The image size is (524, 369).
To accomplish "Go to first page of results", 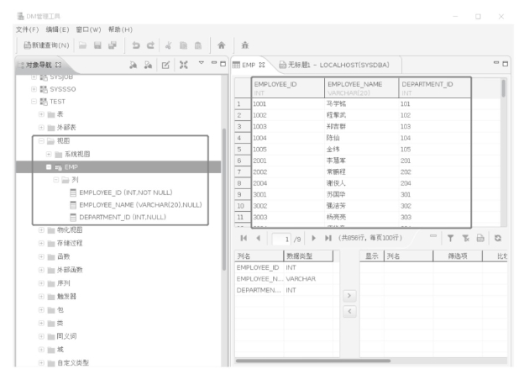I will 244,238.
